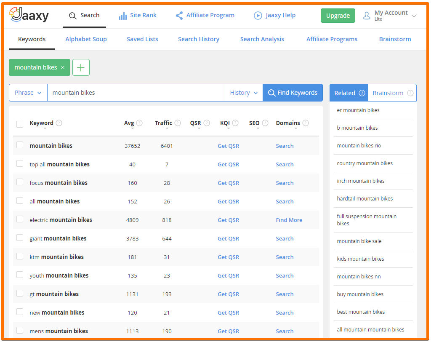The image size is (431, 342).
Task: Check the 'new mountain bikes' row
Action: [20, 312]
